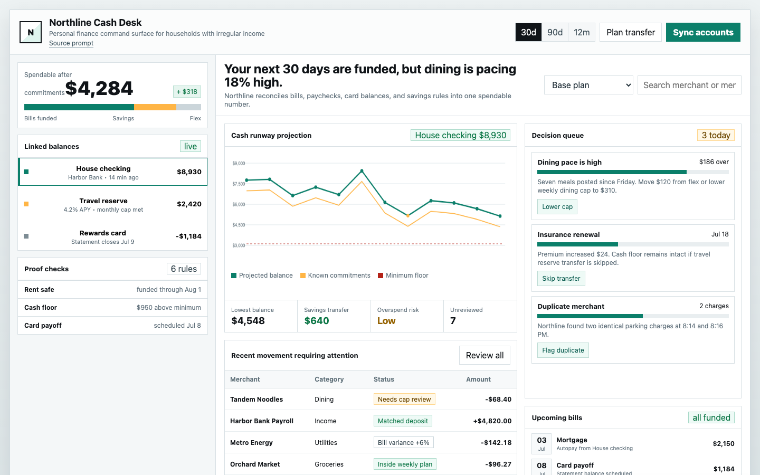The height and width of the screenshot is (475, 760).
Task: Open the Cash floor proof check
Action: pyautogui.click(x=112, y=307)
